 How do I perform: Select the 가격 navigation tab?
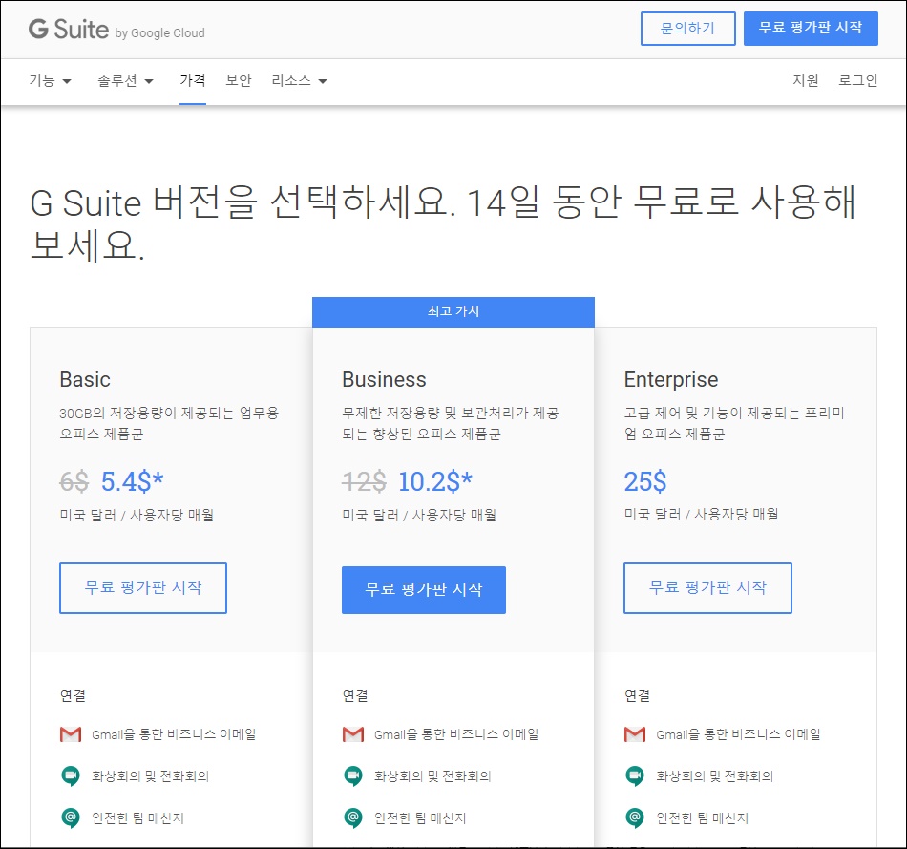(193, 80)
